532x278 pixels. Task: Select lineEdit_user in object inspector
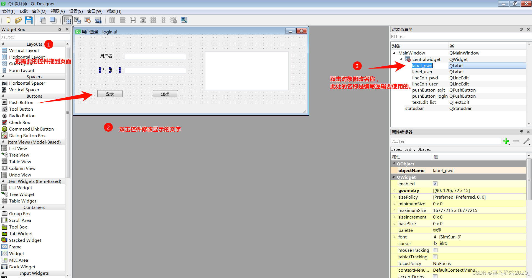click(x=425, y=84)
